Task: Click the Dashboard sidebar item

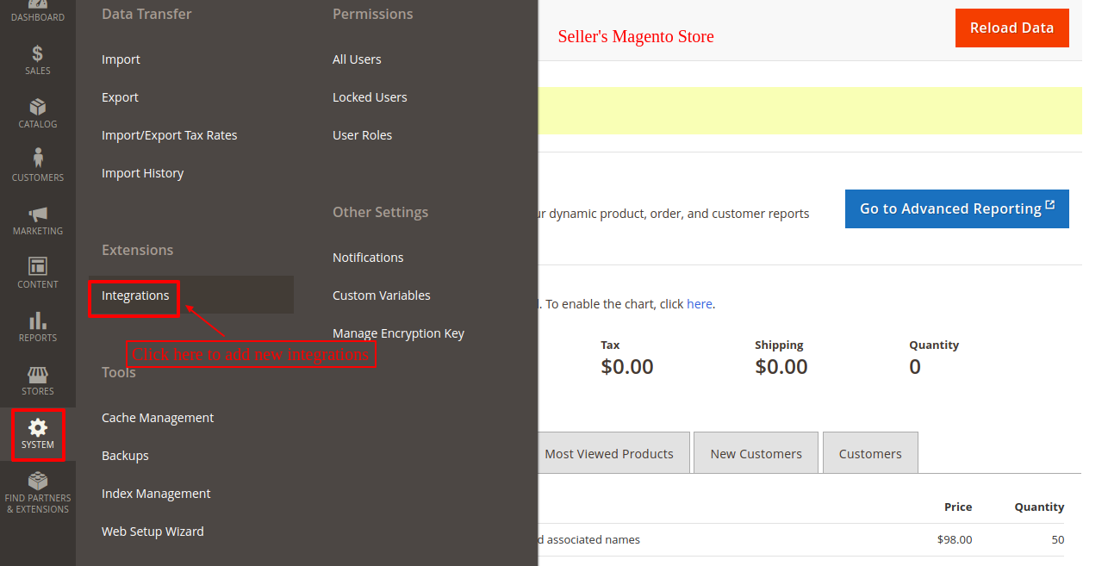Action: (x=37, y=12)
